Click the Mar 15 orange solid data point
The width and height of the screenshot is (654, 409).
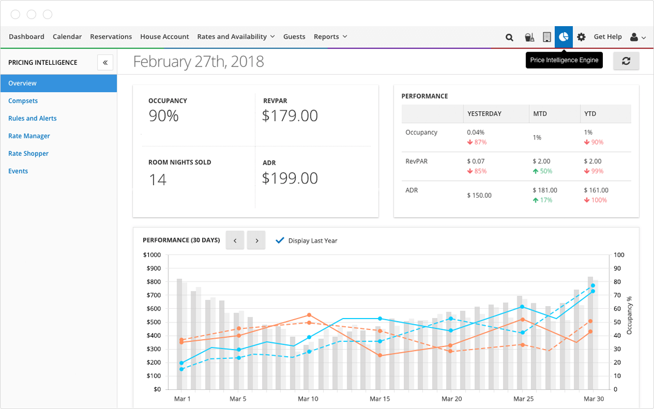(x=380, y=356)
